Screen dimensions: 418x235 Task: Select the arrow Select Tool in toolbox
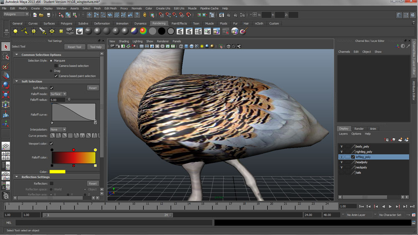tap(6, 47)
